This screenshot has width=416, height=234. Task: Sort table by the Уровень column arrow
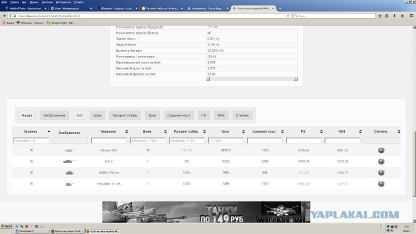tap(49, 131)
